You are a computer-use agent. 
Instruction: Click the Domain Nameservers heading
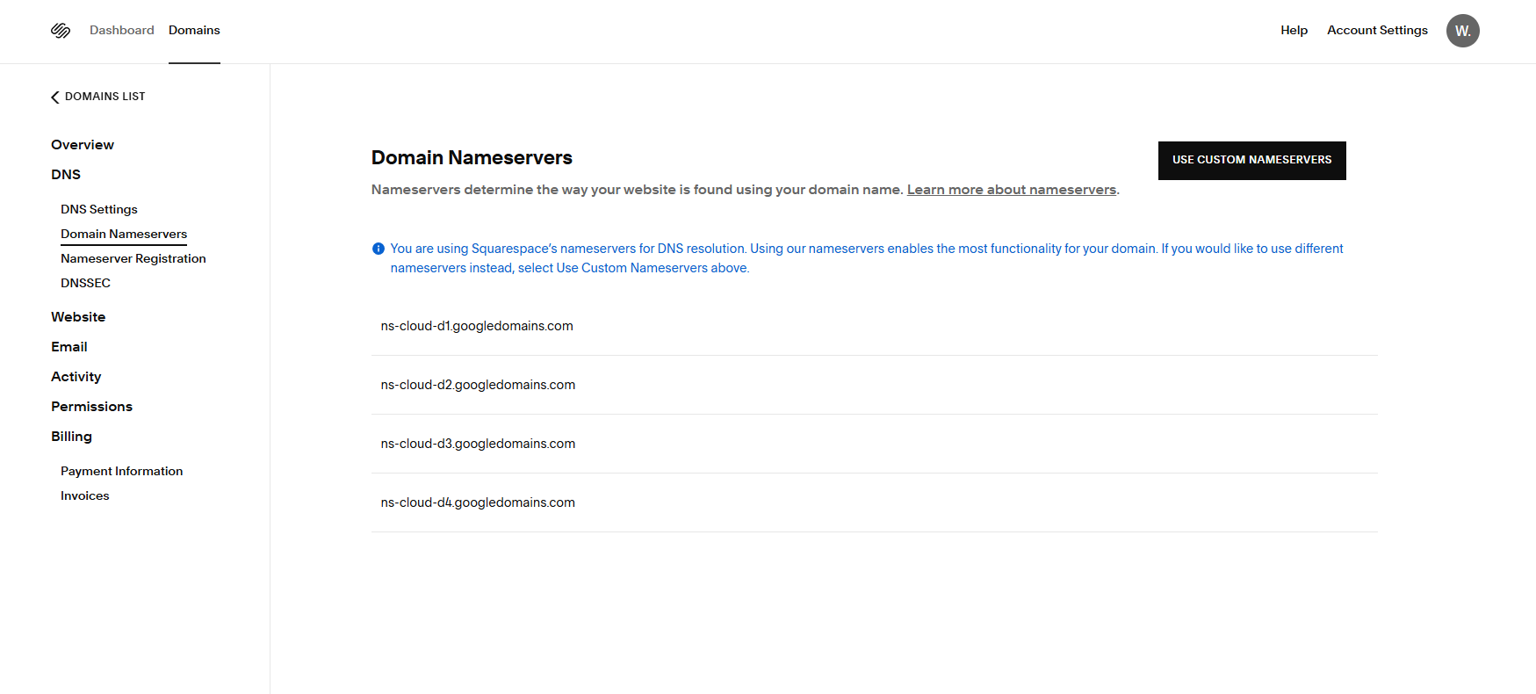pyautogui.click(x=472, y=158)
